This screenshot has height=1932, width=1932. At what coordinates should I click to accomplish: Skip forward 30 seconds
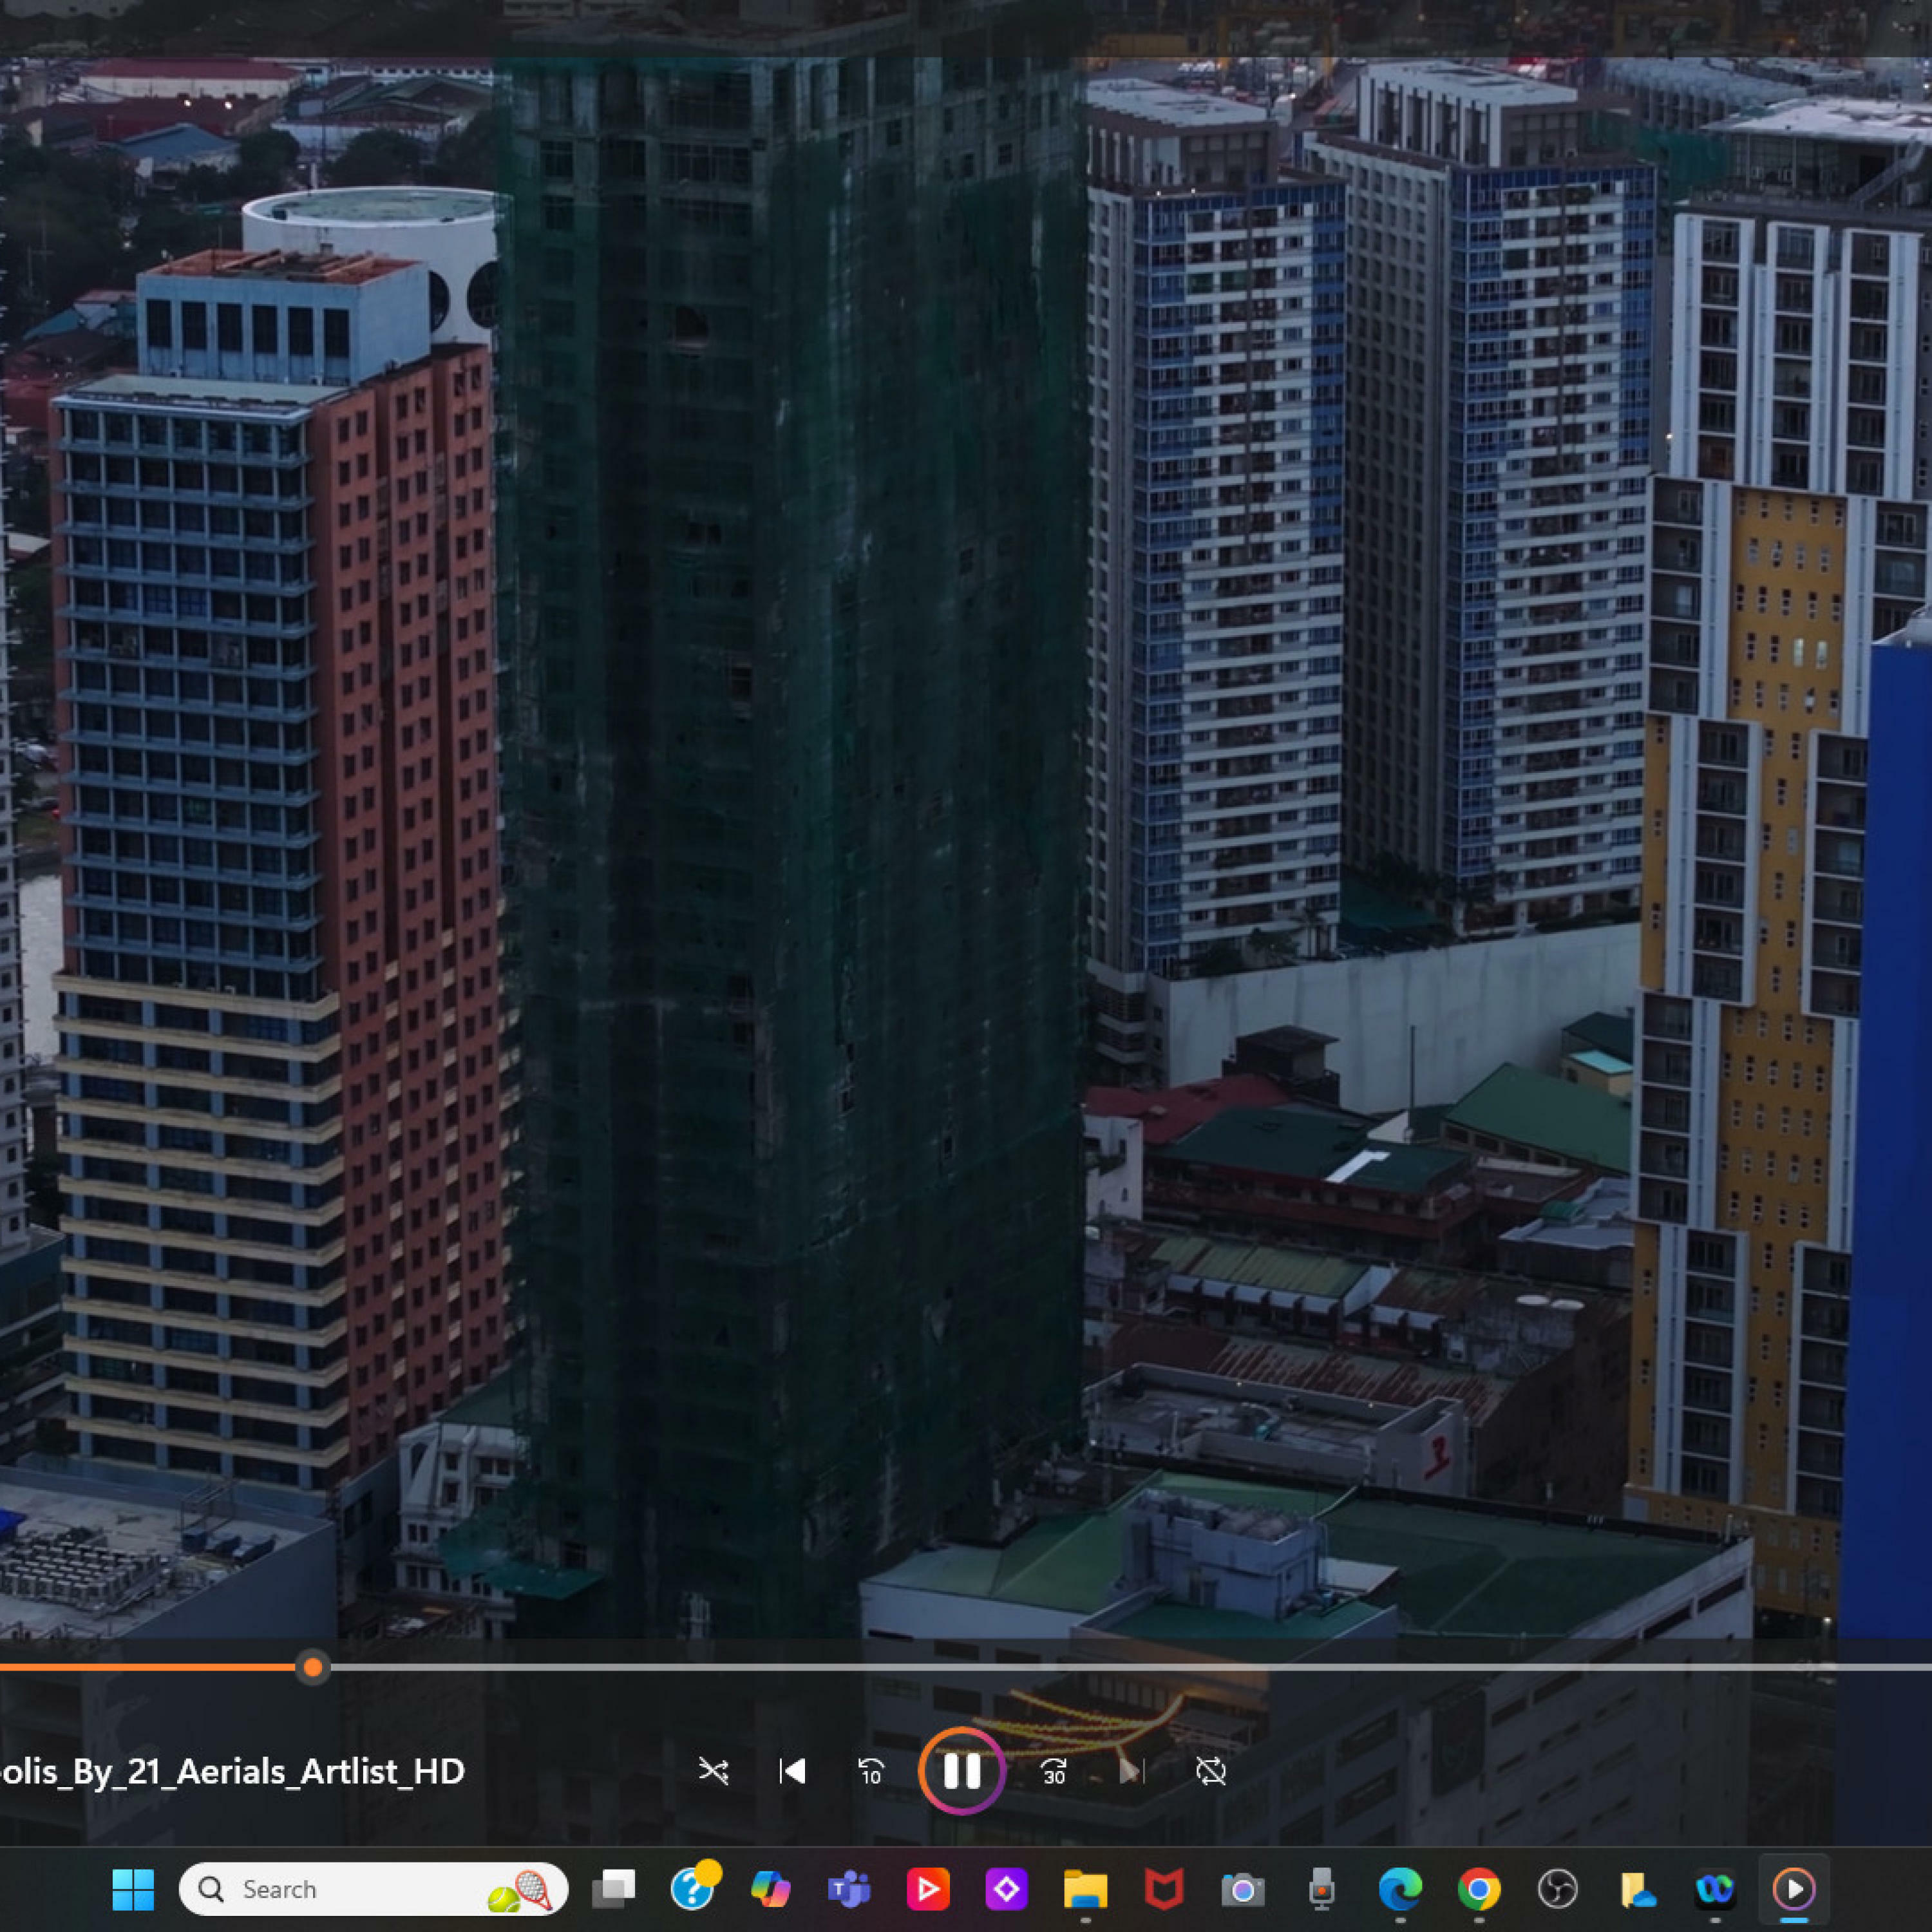pos(1053,1772)
